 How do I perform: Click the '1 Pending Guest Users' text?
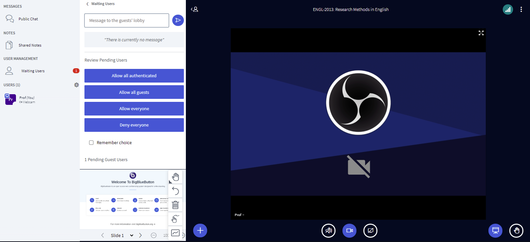[106, 160]
